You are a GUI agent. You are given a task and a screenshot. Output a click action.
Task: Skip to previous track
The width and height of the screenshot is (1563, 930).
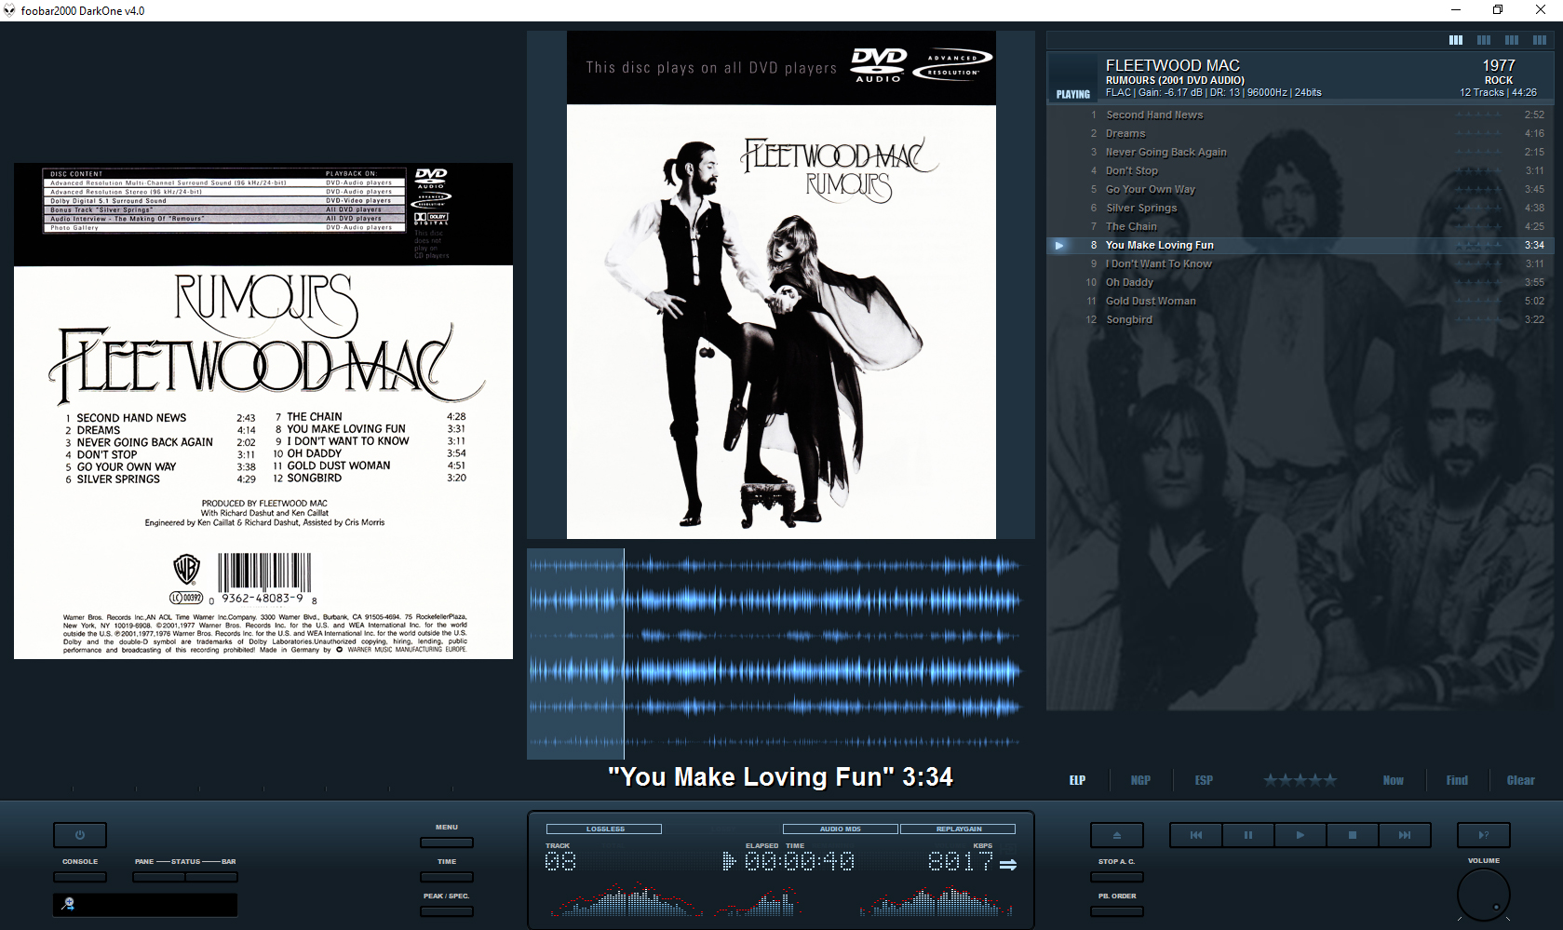[x=1196, y=835]
